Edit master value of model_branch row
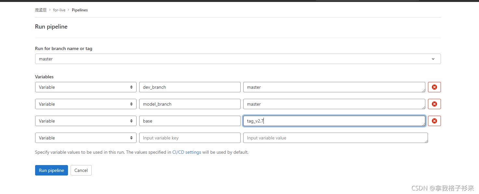Image resolution: width=479 pixels, height=194 pixels. tap(334, 104)
